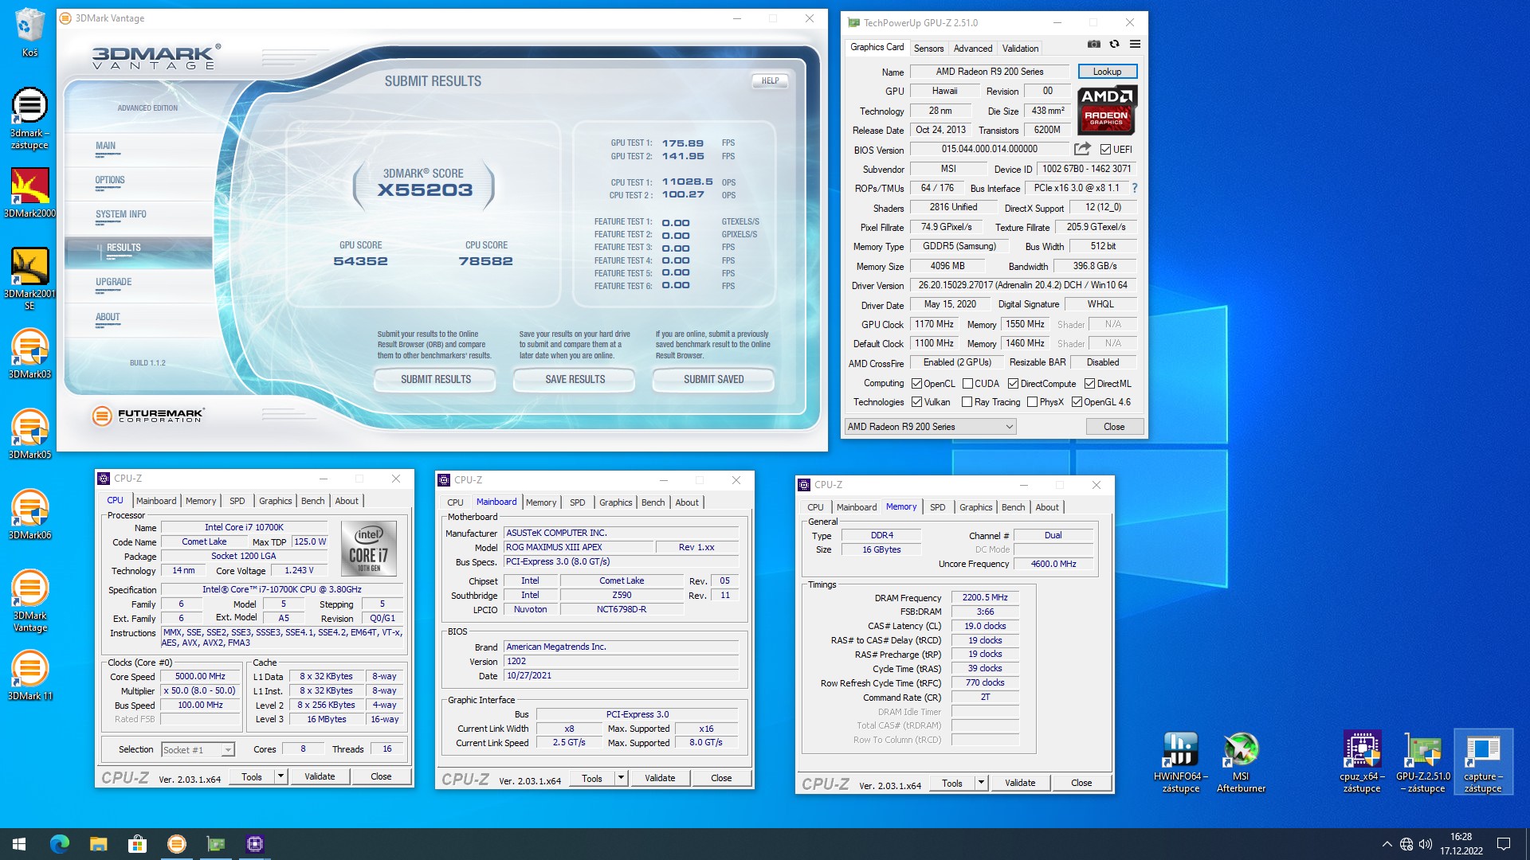Show hidden system tray icons chevron

click(x=1387, y=844)
